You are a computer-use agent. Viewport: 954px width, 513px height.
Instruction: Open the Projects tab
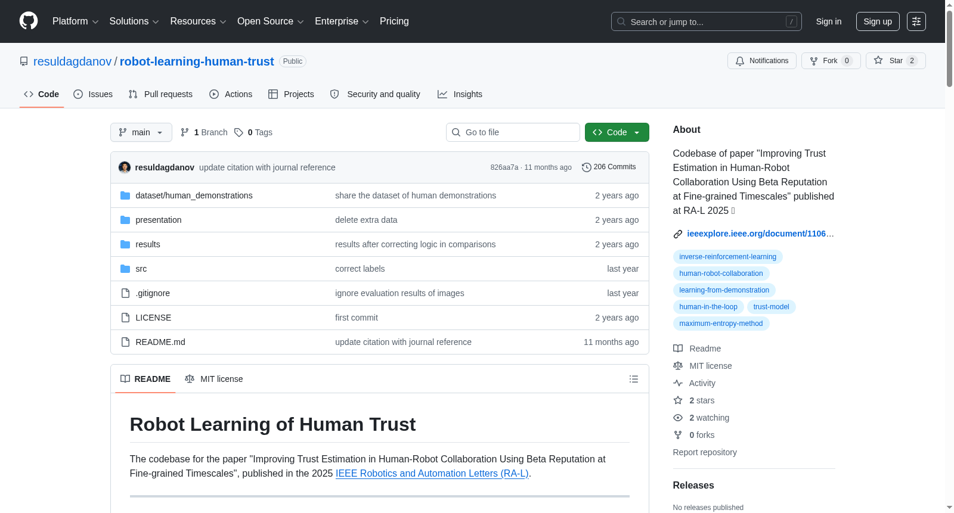pos(291,94)
